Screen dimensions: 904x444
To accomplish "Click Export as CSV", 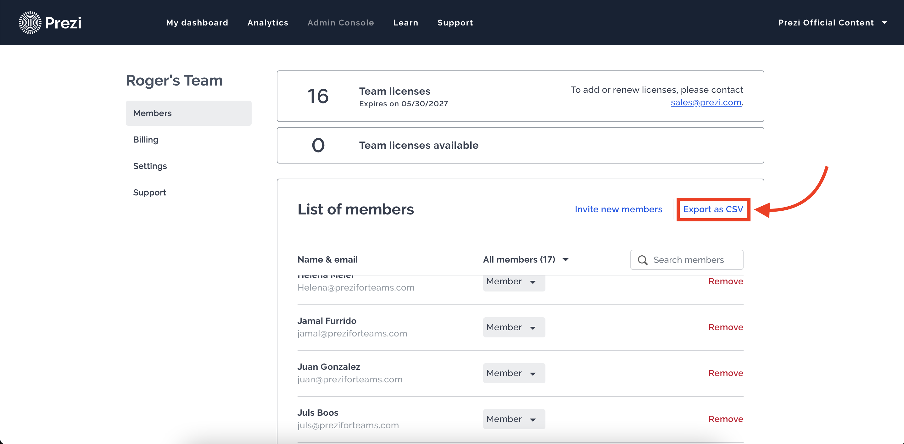I will coord(713,209).
